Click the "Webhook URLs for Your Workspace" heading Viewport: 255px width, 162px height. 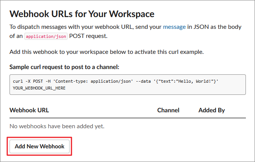click(82, 14)
